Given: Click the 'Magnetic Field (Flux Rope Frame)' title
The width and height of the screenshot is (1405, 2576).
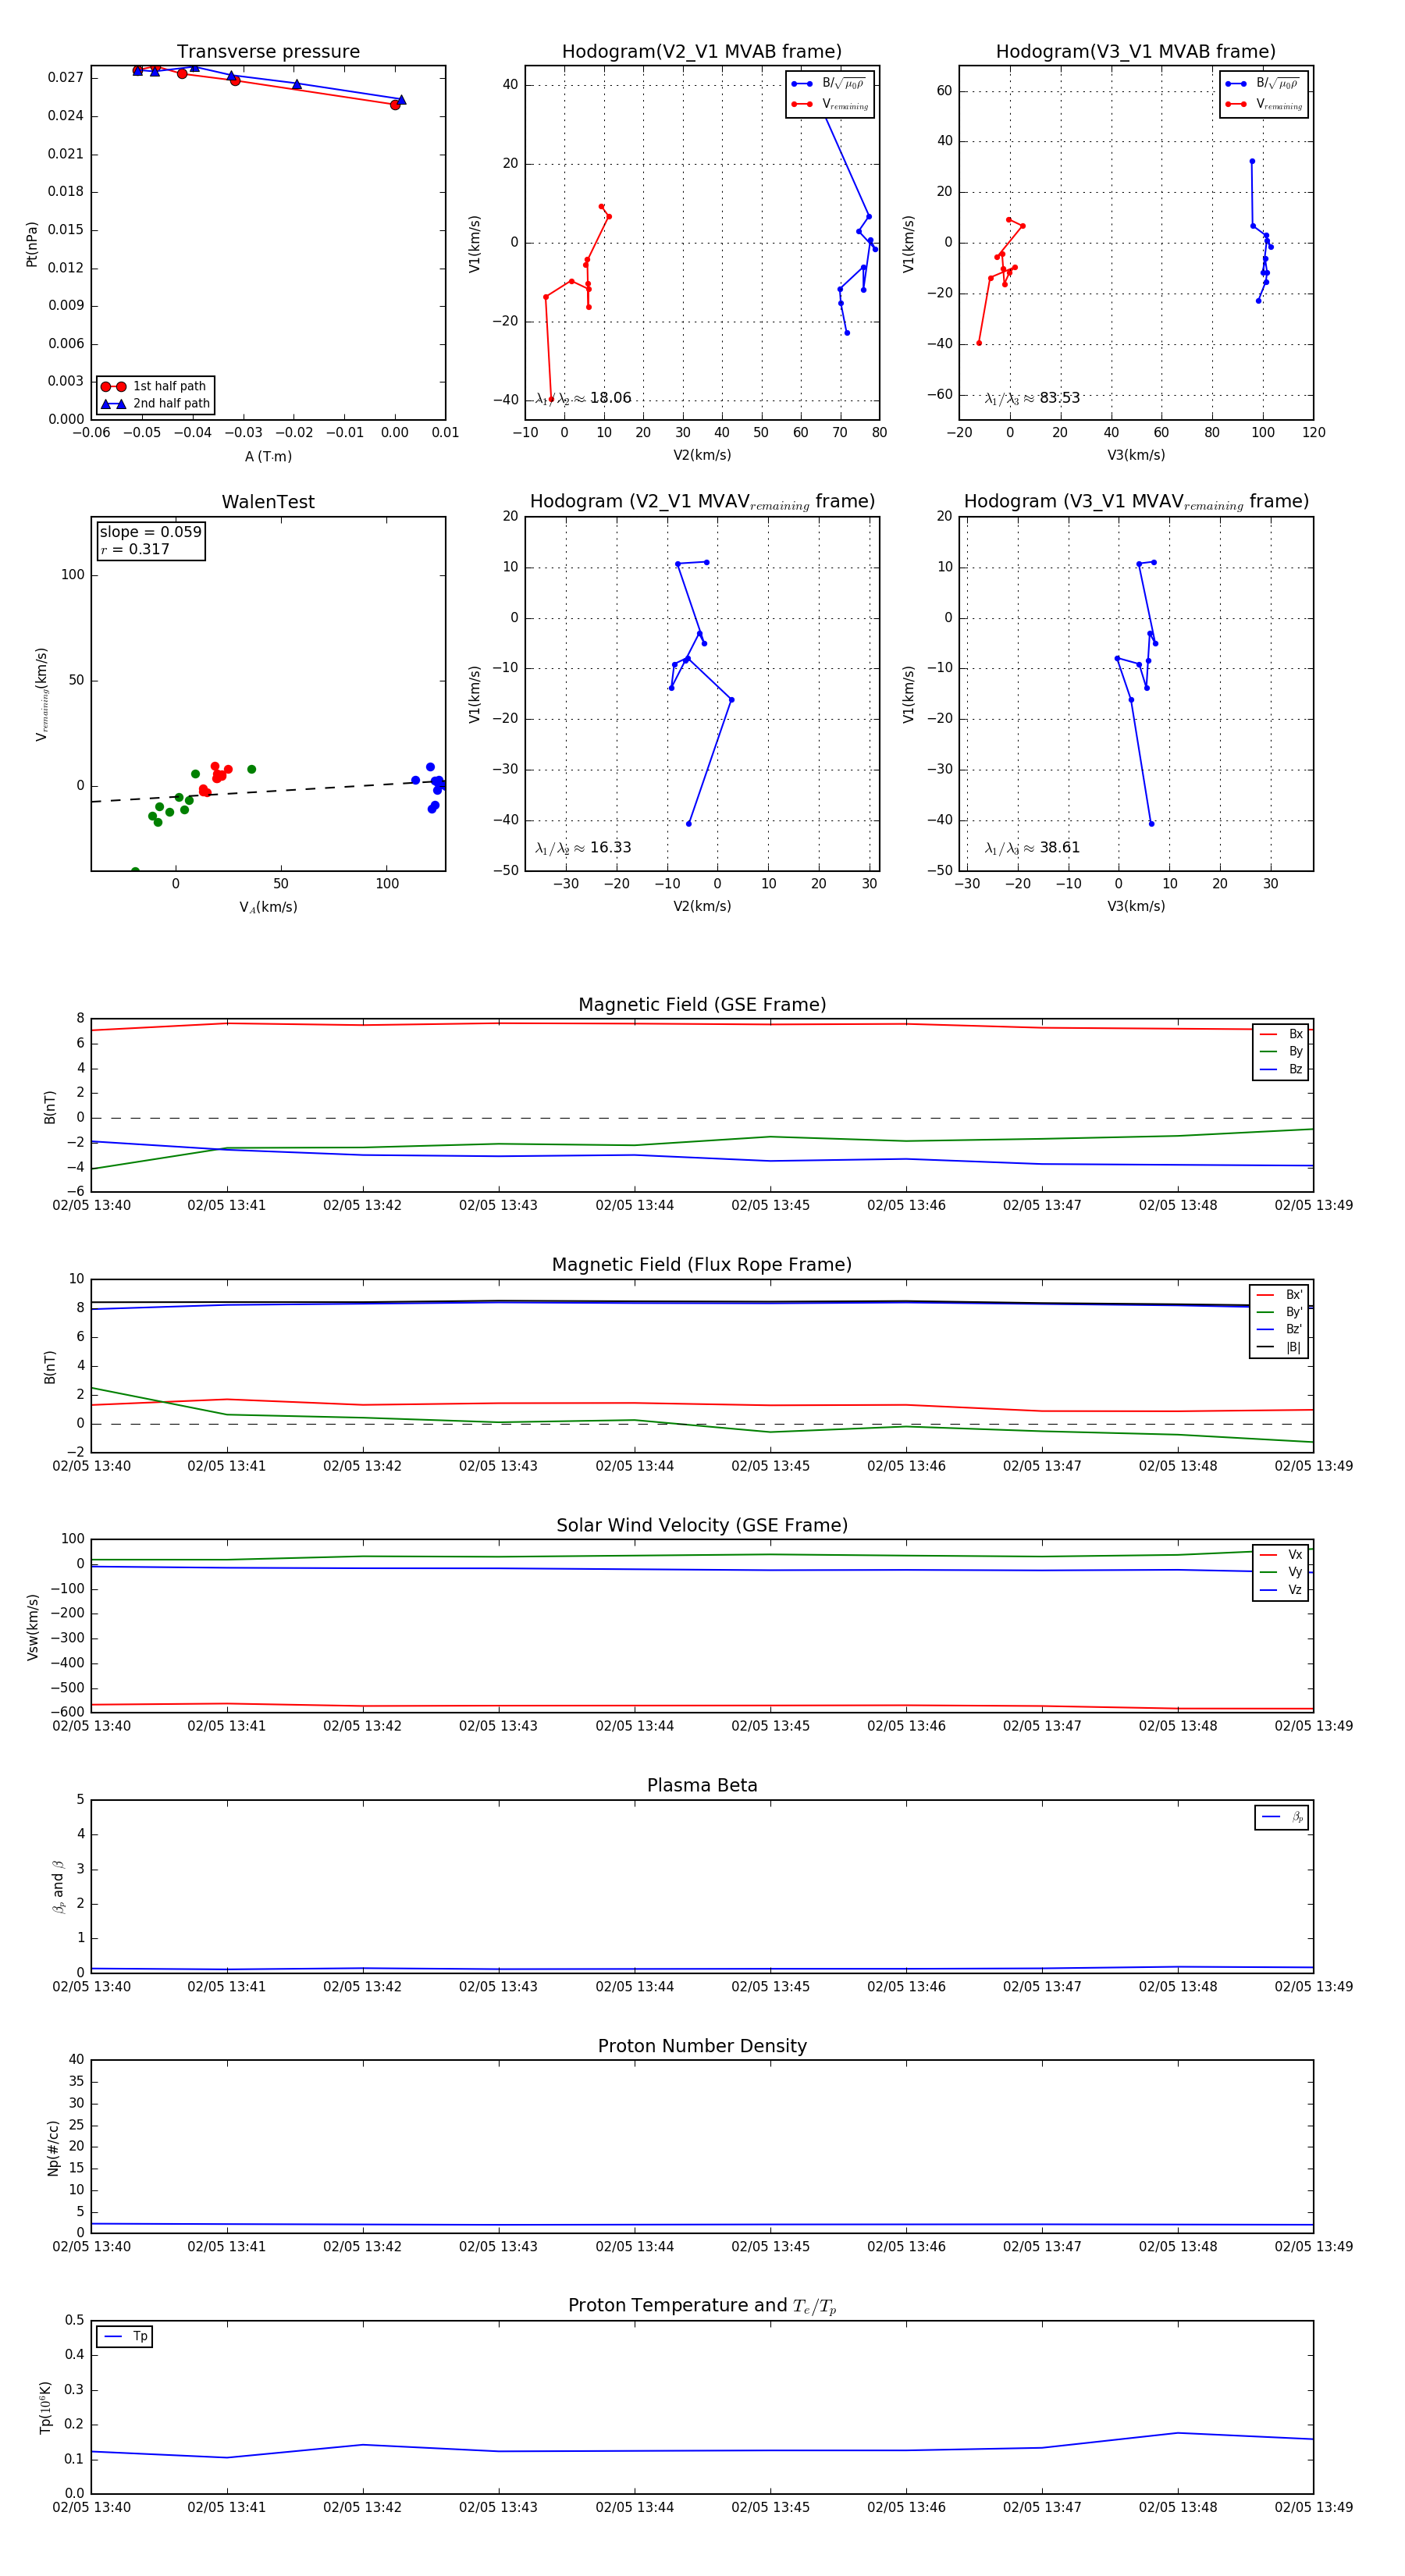Looking at the screenshot, I should pyautogui.click(x=702, y=1265).
